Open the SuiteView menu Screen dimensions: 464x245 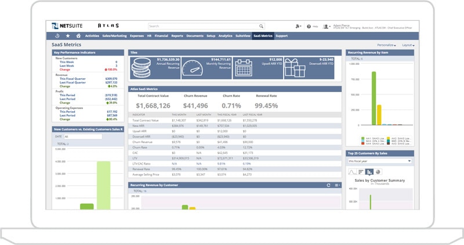point(243,36)
